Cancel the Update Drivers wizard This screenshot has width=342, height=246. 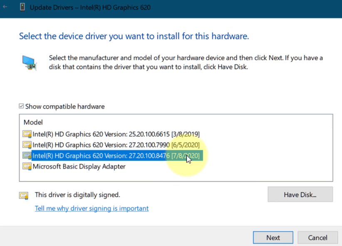(x=317, y=238)
